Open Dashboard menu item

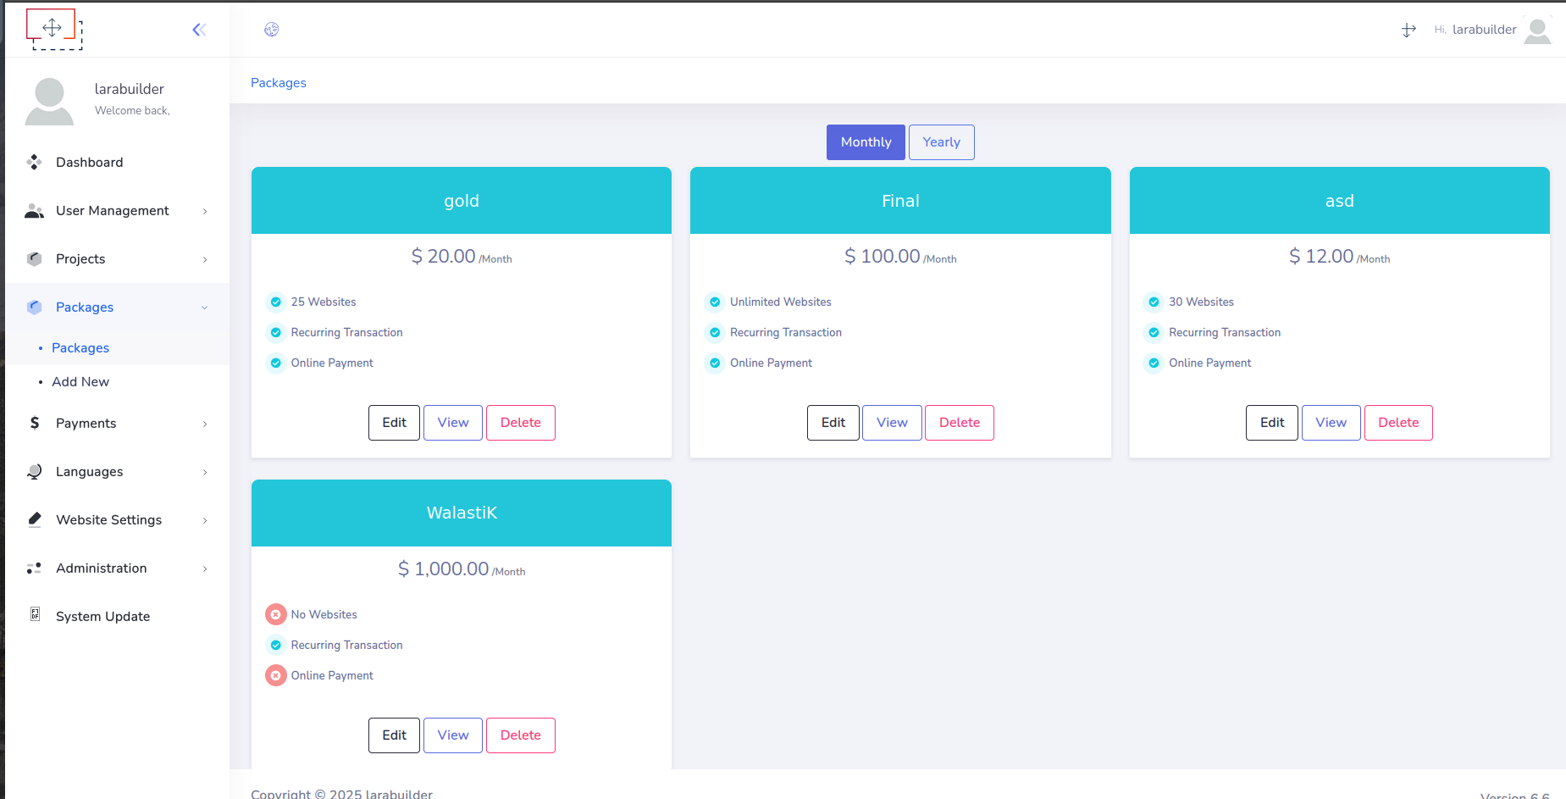[117, 162]
